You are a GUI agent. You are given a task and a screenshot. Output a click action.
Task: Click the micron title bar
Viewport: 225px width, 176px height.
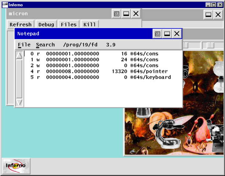(x=59, y=14)
